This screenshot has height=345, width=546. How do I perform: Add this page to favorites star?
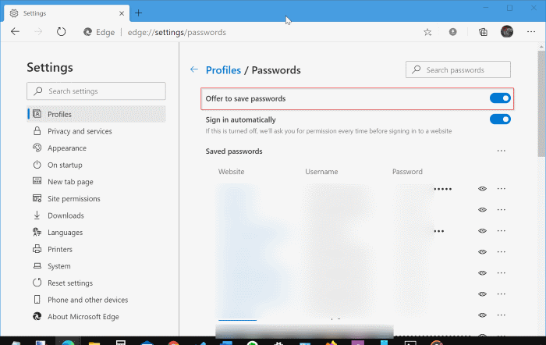pos(427,32)
